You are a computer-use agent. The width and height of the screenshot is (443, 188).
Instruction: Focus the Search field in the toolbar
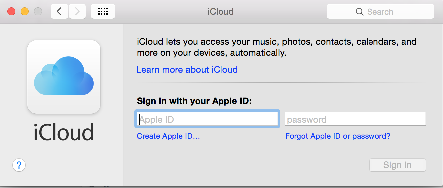(x=380, y=12)
